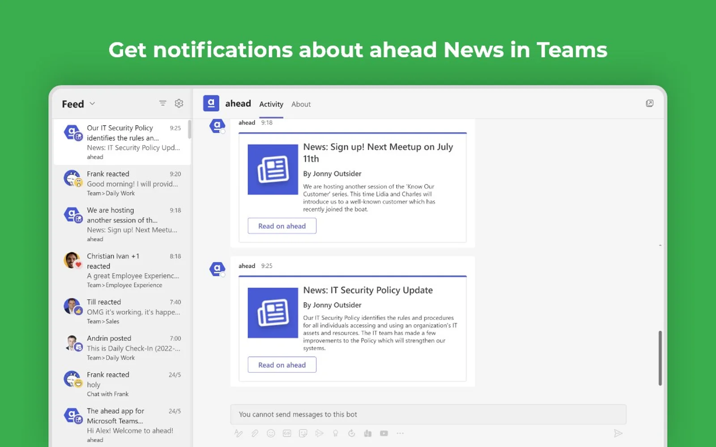The width and height of the screenshot is (716, 447).
Task: Click the ahead app name in header
Action: click(238, 104)
